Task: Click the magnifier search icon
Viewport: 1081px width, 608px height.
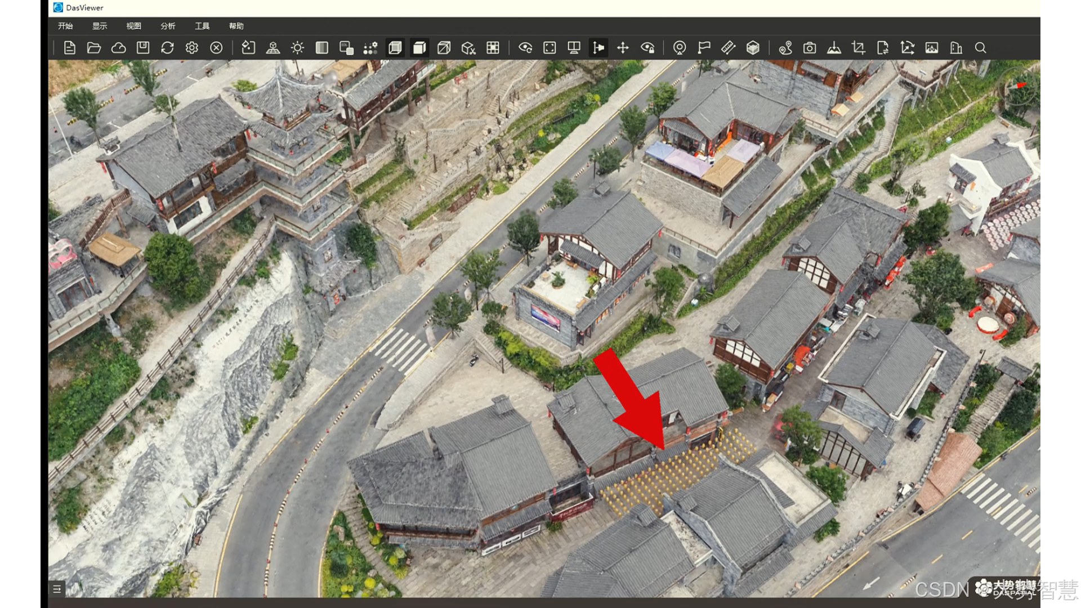Action: pyautogui.click(x=980, y=48)
